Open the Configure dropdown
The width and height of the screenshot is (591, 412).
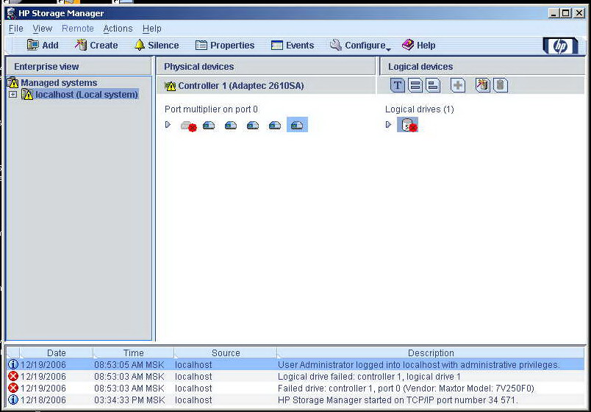(x=359, y=46)
